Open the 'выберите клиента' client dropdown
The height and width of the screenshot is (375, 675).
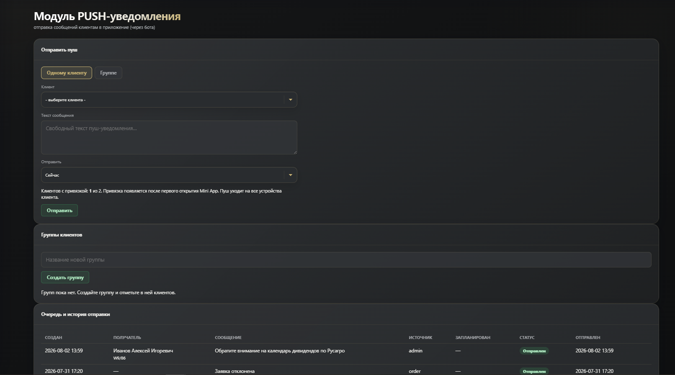coord(169,100)
